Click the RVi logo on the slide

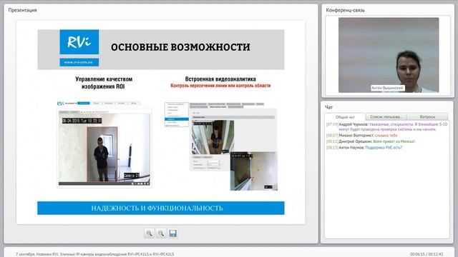(x=79, y=42)
